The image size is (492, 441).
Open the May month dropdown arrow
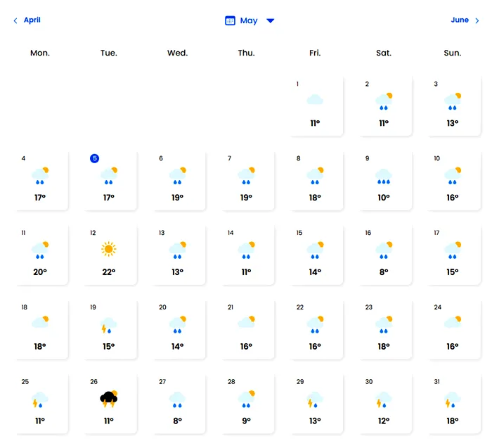tap(270, 20)
